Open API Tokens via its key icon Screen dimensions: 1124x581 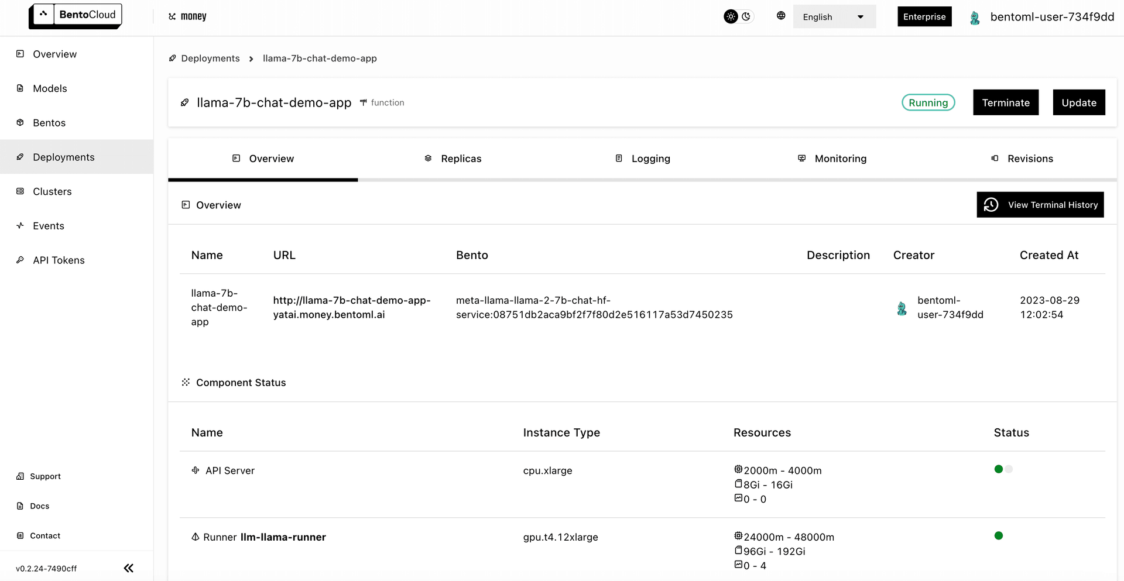[20, 260]
